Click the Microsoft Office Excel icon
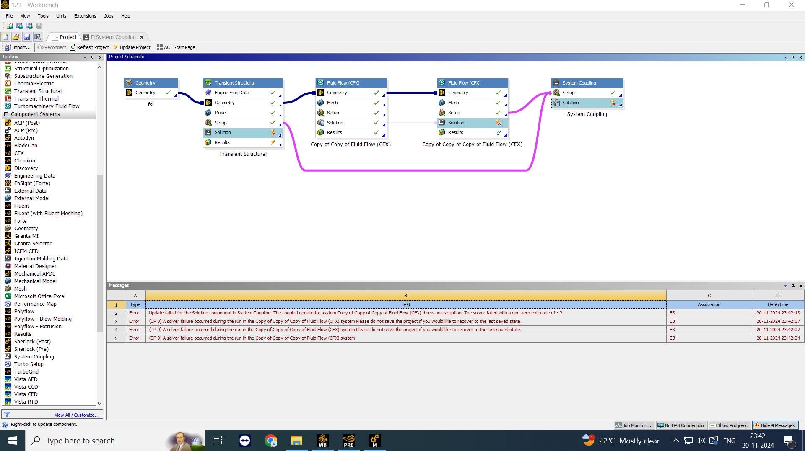 [x=8, y=296]
